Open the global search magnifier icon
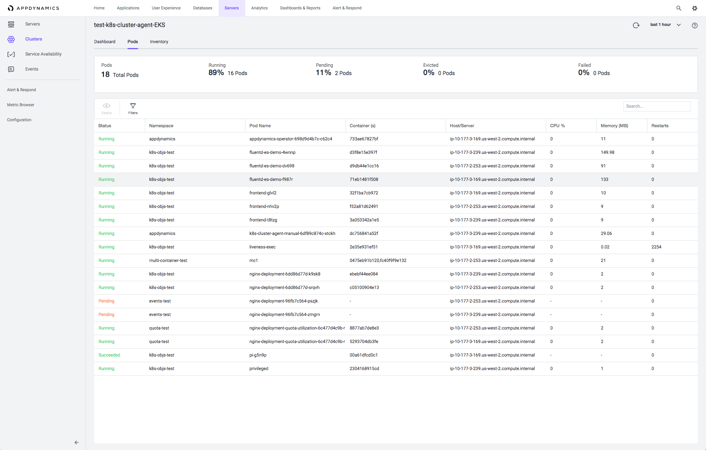Viewport: 706px width, 450px height. pos(679,8)
